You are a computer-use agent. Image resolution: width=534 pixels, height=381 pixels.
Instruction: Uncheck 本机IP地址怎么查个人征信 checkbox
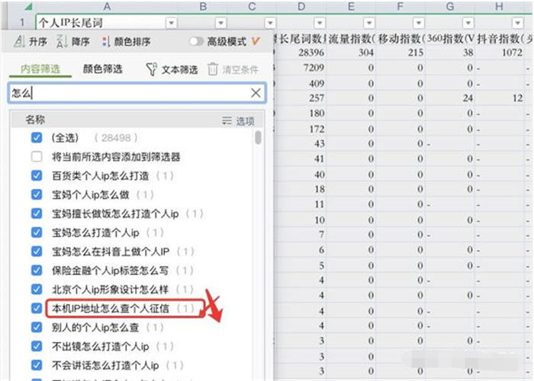37,308
